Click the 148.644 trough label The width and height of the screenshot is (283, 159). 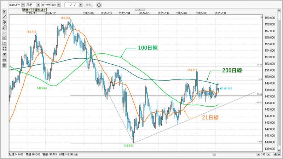(x=42, y=88)
